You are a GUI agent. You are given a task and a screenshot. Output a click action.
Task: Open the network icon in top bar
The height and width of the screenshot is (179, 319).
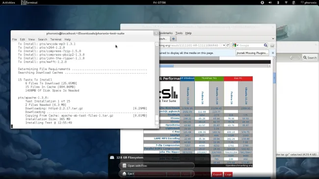coord(286,2)
